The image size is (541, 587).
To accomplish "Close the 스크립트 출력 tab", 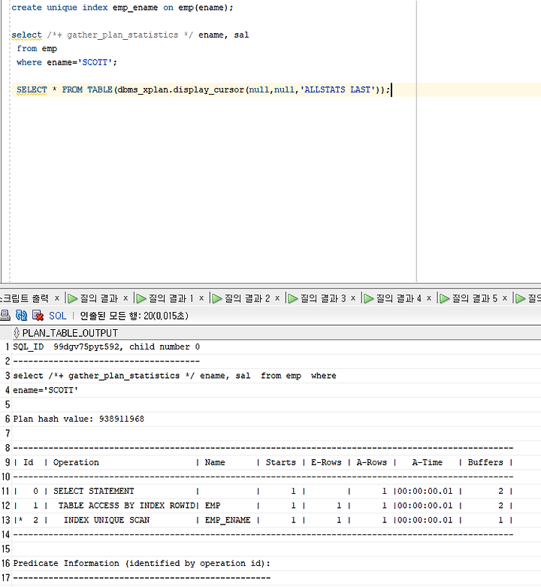I will click(57, 298).
